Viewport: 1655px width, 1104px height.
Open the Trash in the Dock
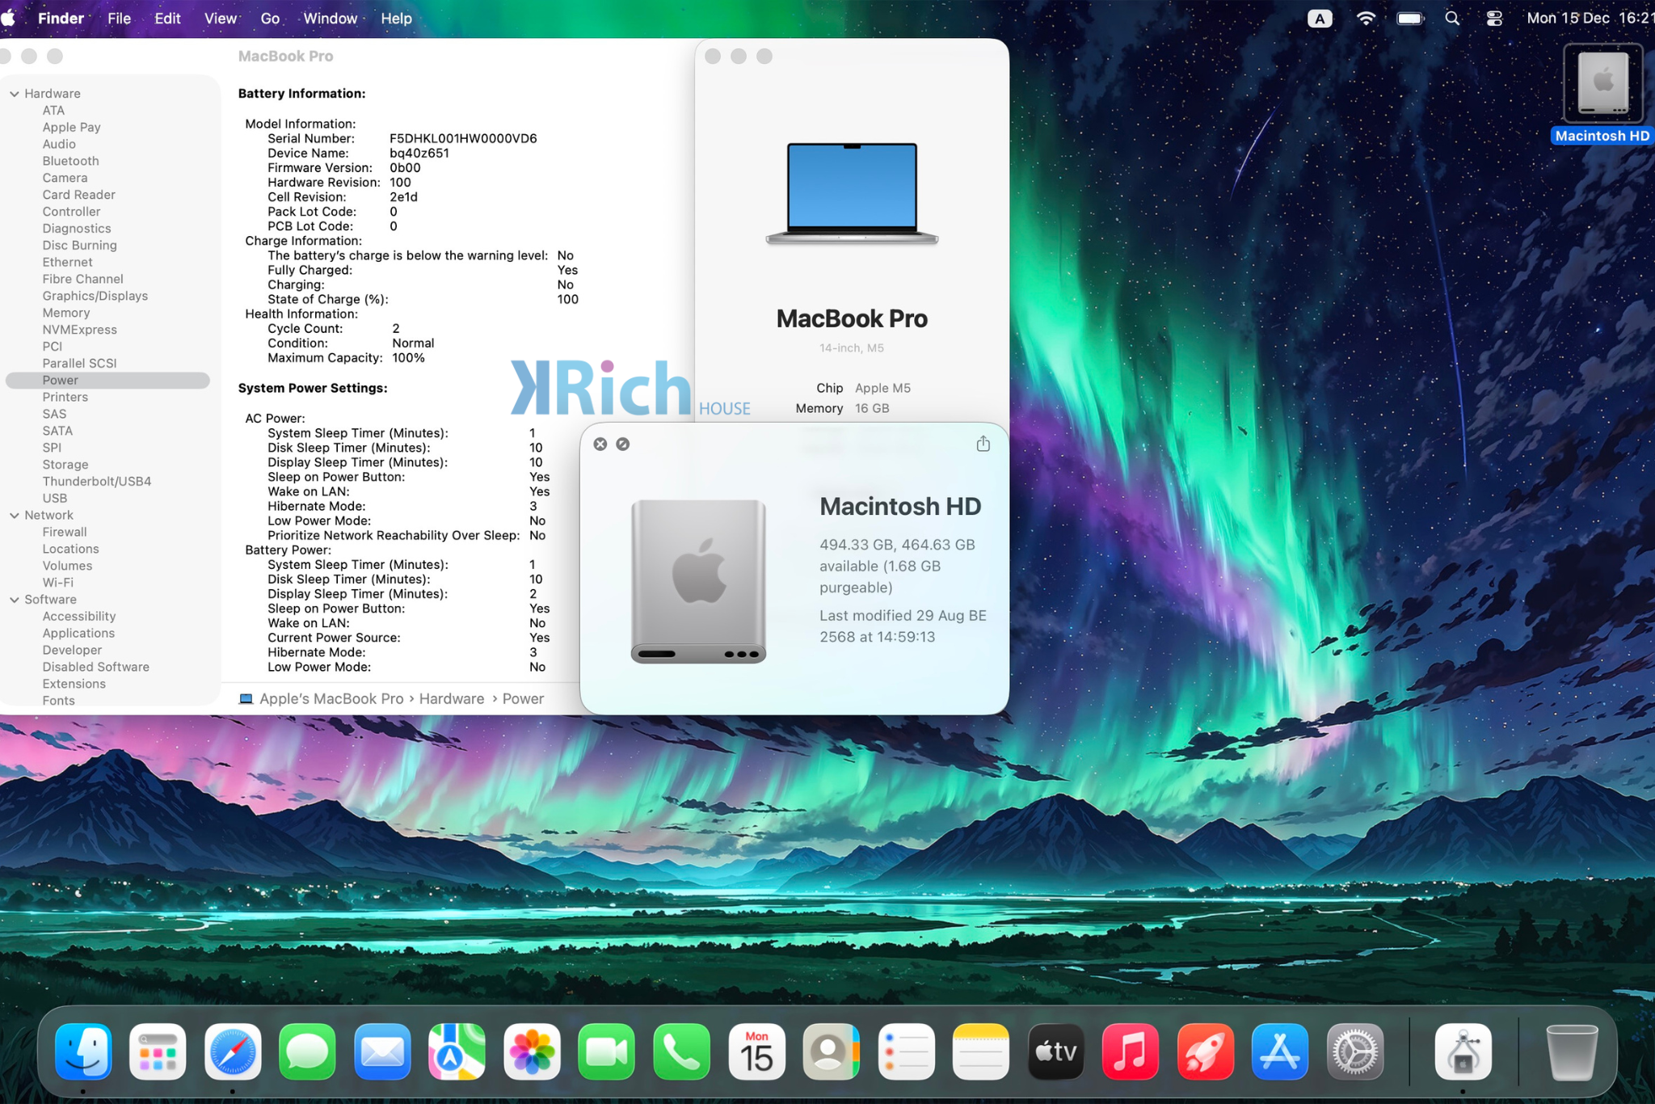click(x=1571, y=1052)
